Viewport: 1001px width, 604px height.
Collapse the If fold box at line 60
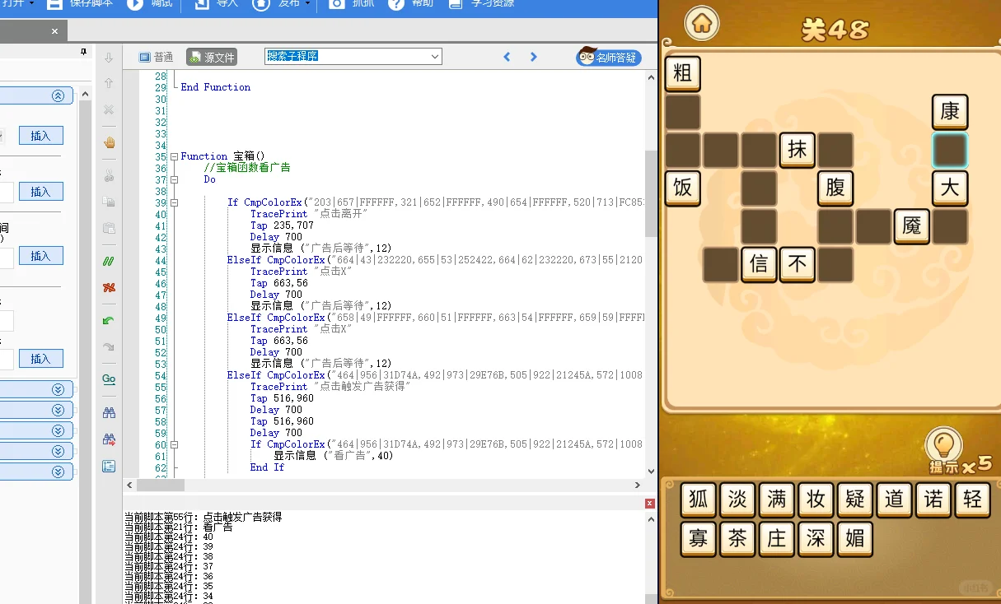point(174,444)
